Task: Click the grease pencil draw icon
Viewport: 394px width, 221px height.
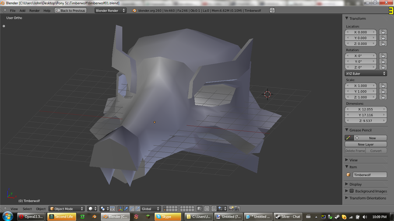Action: (348, 138)
